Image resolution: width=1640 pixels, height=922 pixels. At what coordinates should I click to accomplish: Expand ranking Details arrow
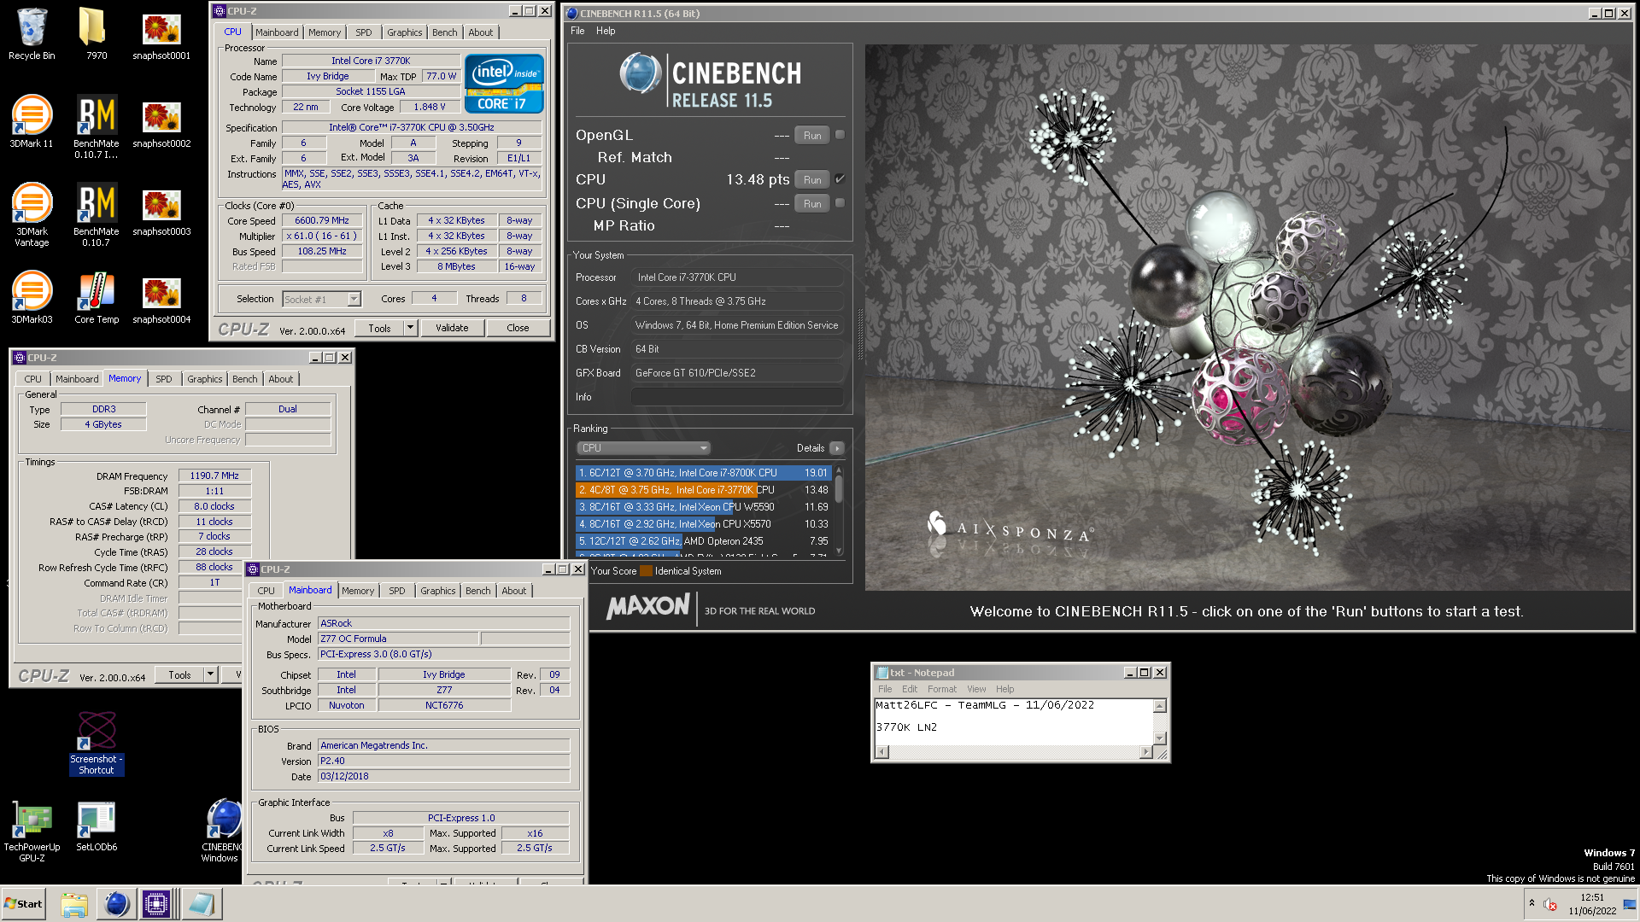[837, 448]
